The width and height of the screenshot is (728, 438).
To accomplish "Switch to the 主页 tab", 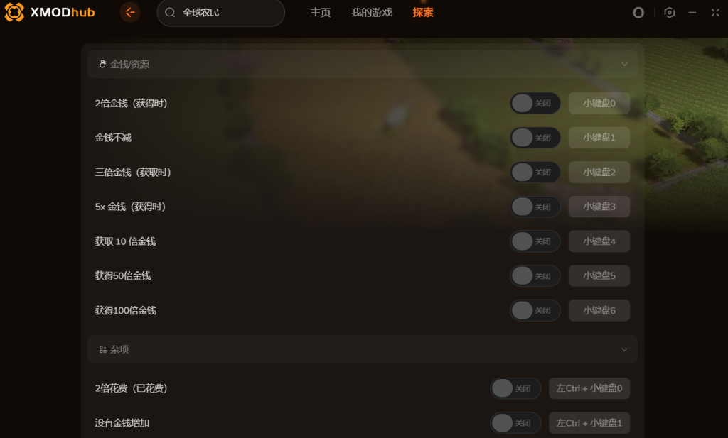I will click(321, 13).
